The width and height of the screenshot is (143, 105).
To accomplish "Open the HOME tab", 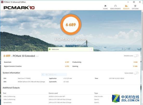I will pos(105,7).
